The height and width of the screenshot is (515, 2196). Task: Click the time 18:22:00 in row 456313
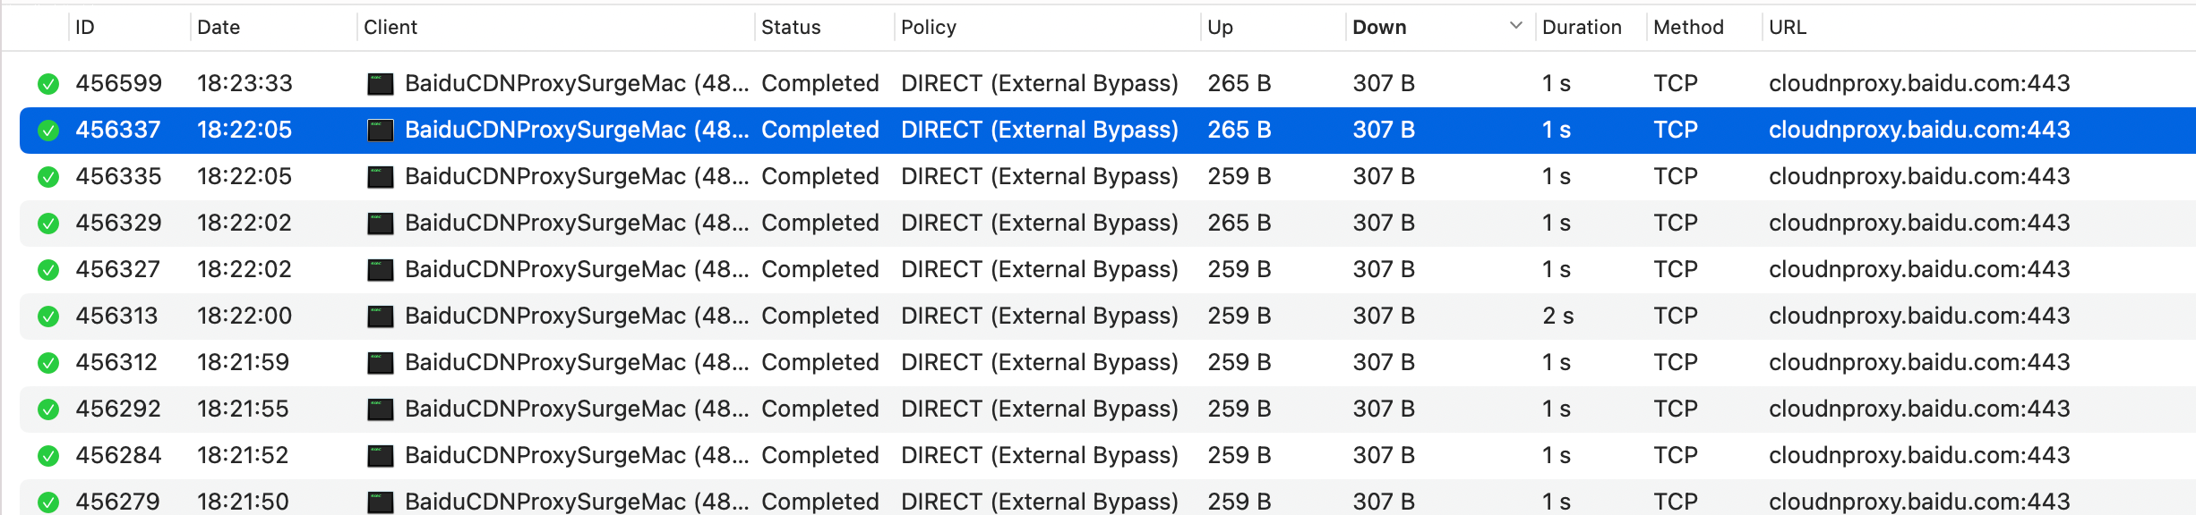tap(244, 316)
